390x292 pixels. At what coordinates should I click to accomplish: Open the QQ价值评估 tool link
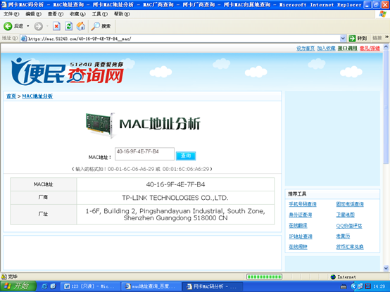(x=349, y=226)
